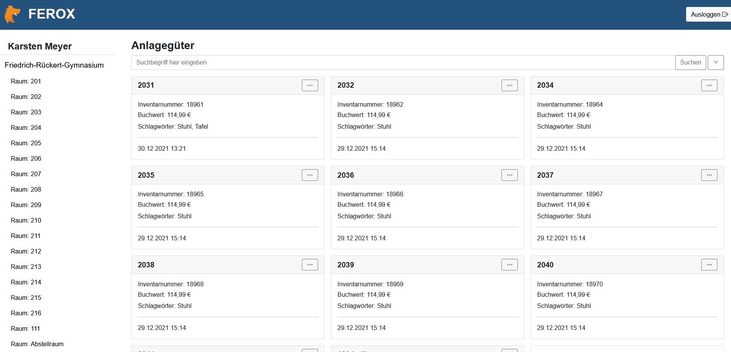
Task: Open the three-dot menu for asset 2040
Action: pos(709,265)
